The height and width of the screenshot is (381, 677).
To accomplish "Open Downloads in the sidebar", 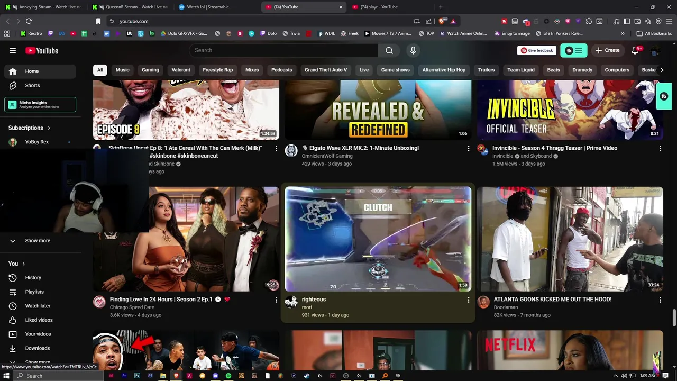I will click(x=40, y=348).
